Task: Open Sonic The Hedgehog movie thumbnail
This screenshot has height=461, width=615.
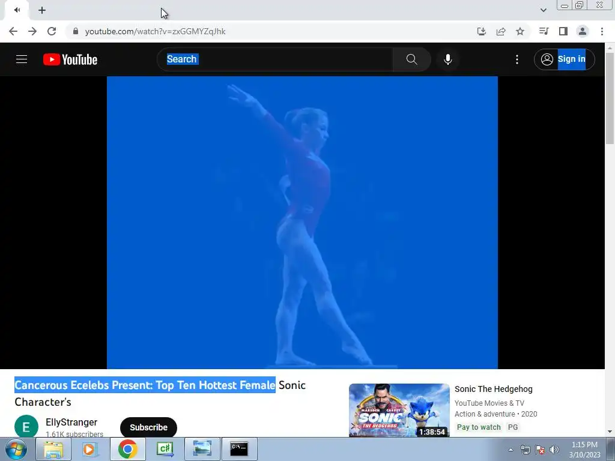Action: point(399,410)
